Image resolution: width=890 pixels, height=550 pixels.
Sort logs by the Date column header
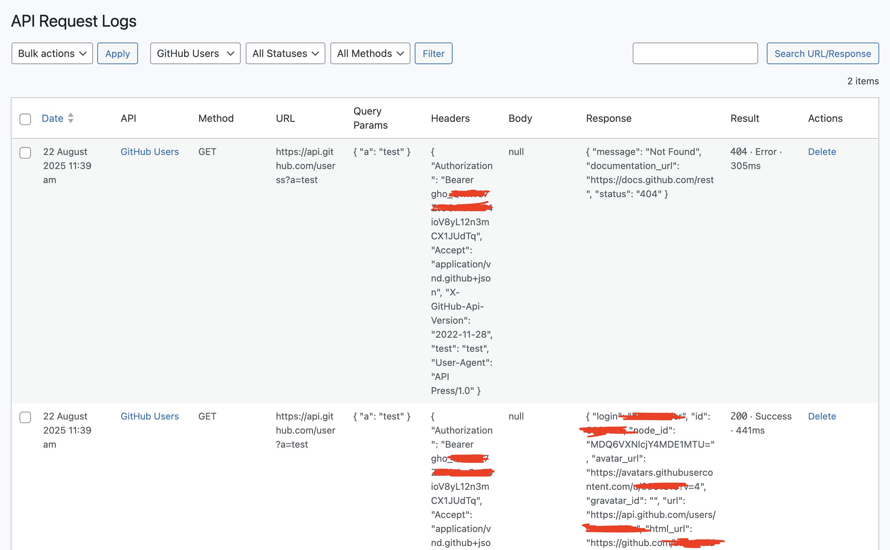53,118
